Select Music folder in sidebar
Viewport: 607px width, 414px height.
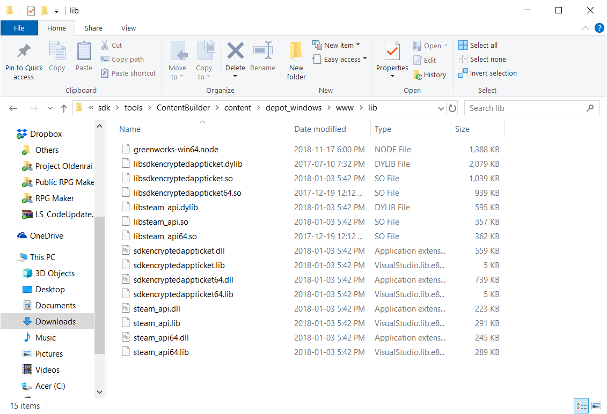click(x=40, y=338)
